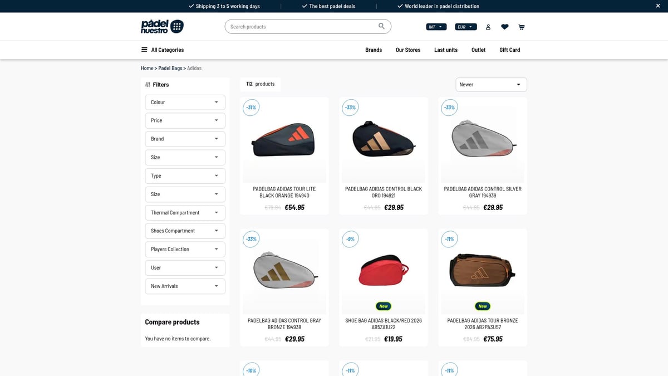Screen dimensions: 668x376
Task: Click title Padelbag Adidas Tour Bronze 2026
Action: [483, 324]
